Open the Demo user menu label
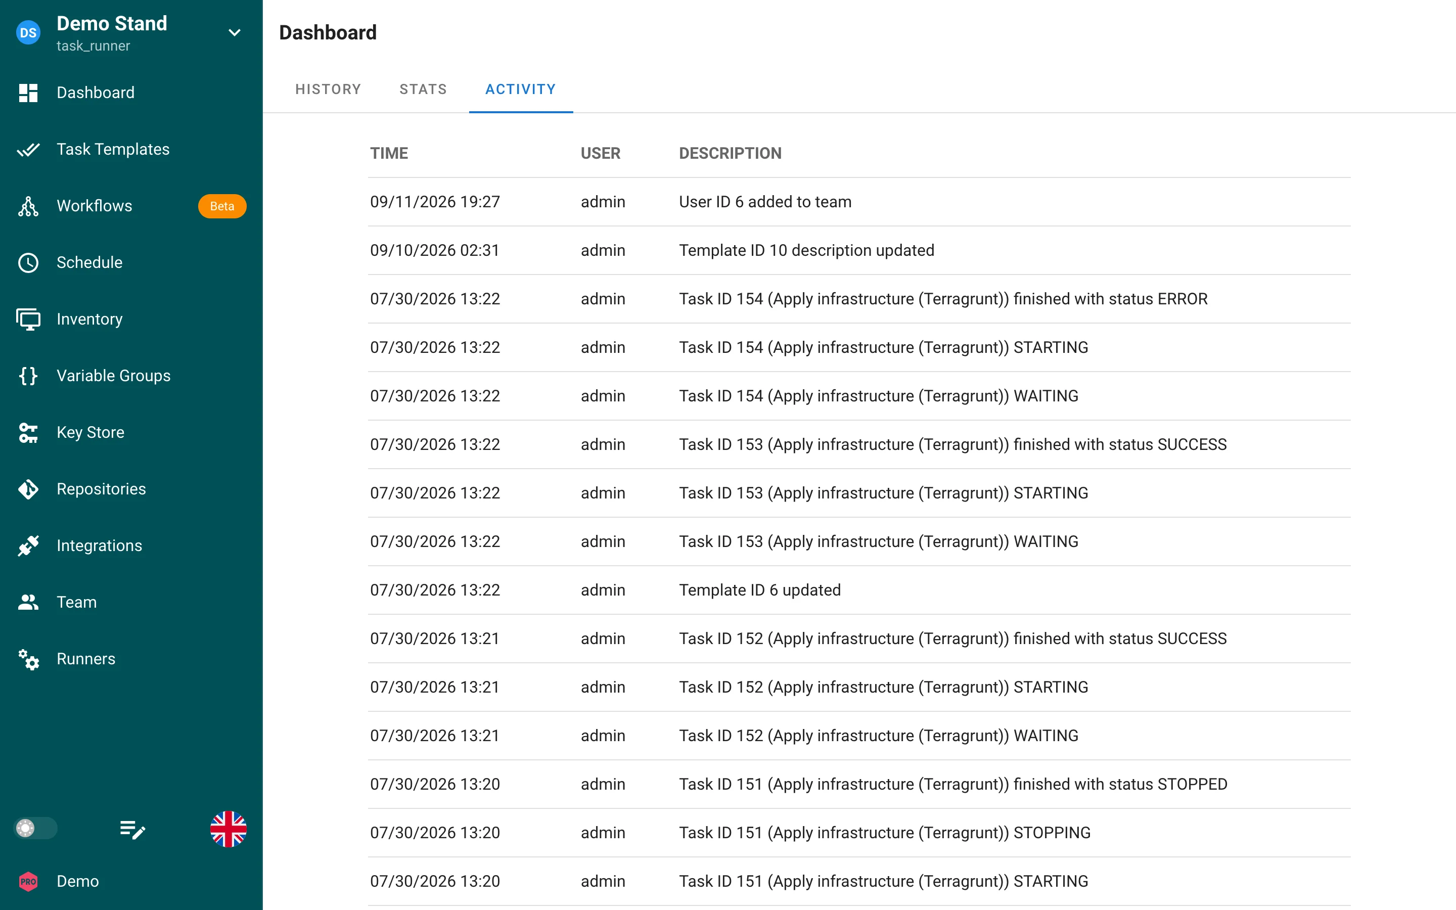The image size is (1456, 910). (78, 881)
